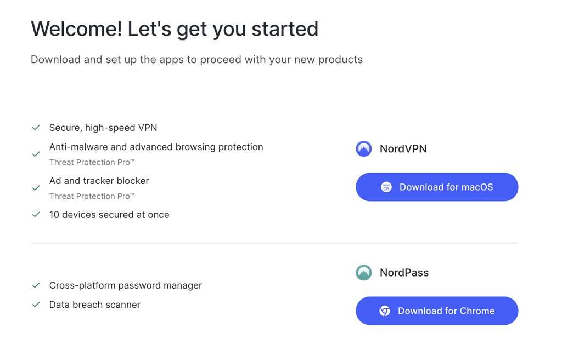Click the "Welcome! Let's get you started" heading

click(175, 28)
